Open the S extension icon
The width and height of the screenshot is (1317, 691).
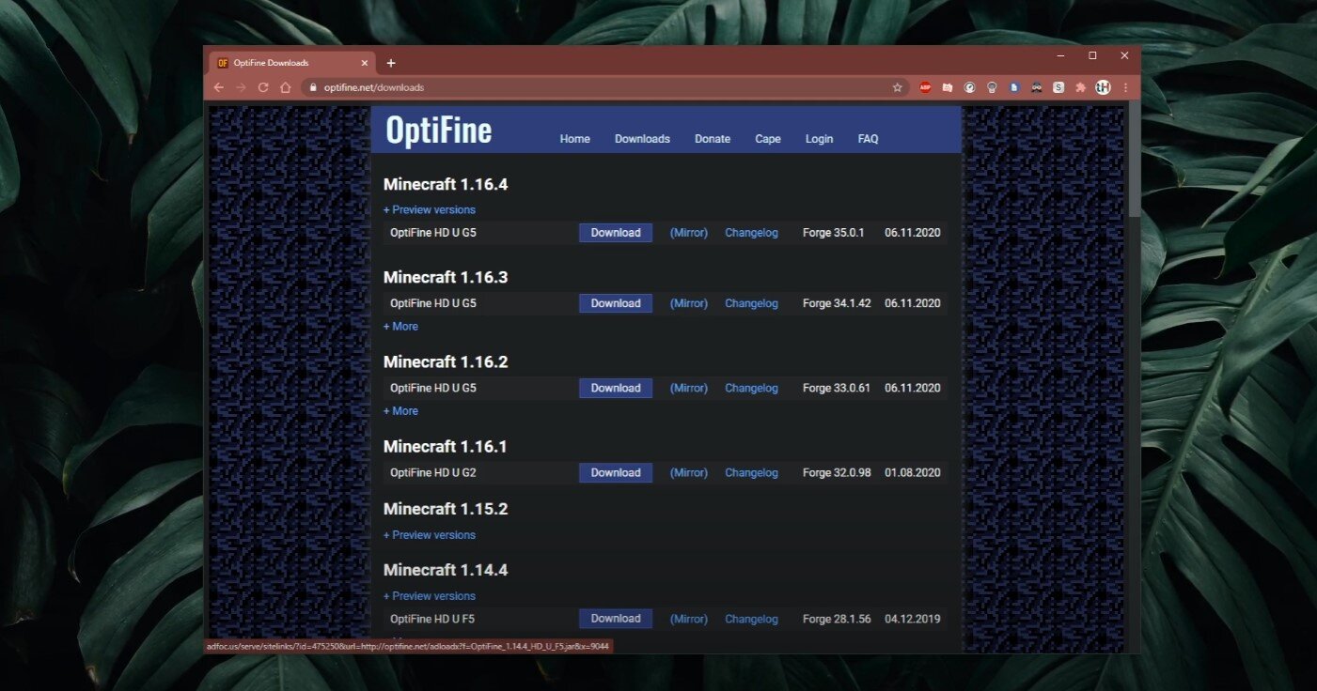1058,87
